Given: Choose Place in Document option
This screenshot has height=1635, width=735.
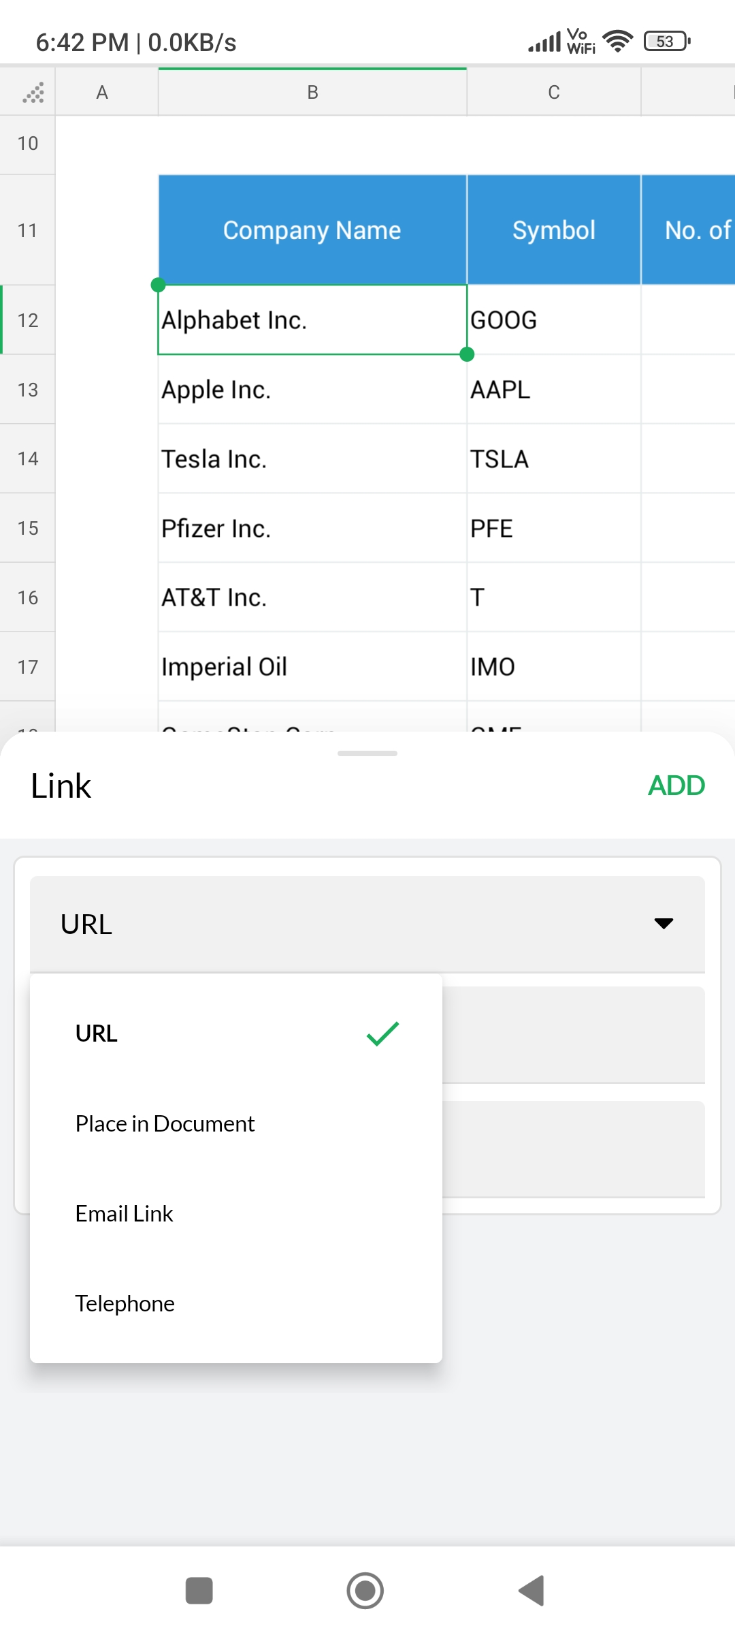Looking at the screenshot, I should [x=165, y=1123].
